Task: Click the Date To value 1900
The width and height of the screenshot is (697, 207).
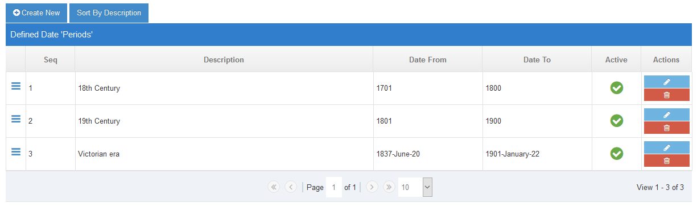Action: point(494,121)
